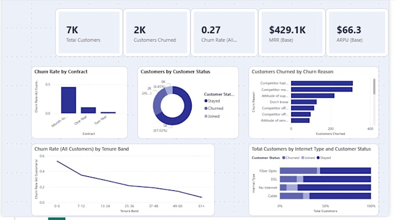Viewport: 396px width, 220px height.
Task: Click the churn reason chart vertical scrollbar
Action: (374, 87)
